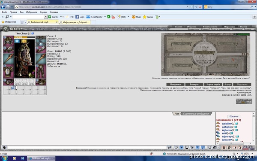Screen dimensions: 257x161
Task: Expand the toolbar search box dropdown
Action: [x=46, y=17]
